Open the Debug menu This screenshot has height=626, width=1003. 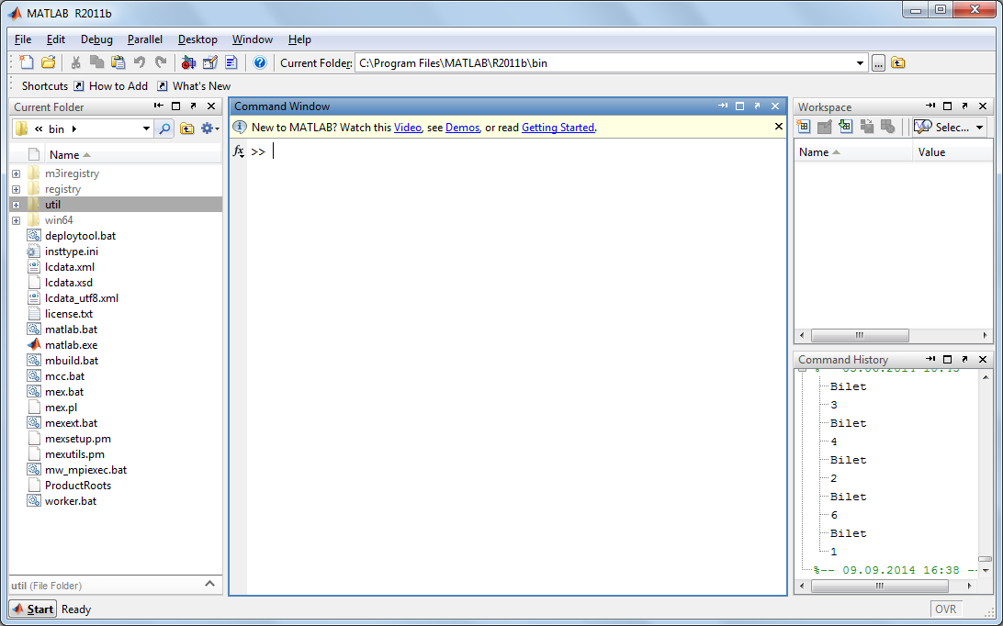pyautogui.click(x=96, y=39)
